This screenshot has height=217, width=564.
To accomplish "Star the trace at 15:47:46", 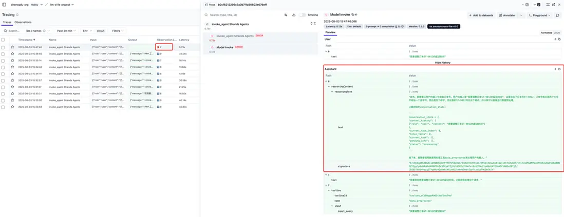I will tap(12, 47).
